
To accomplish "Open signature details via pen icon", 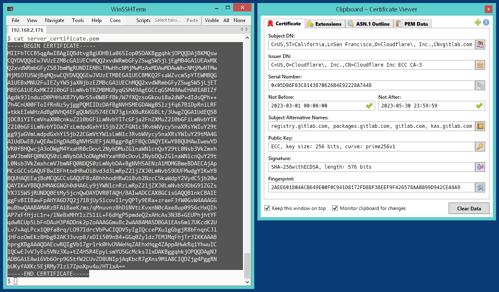I will coord(480,167).
